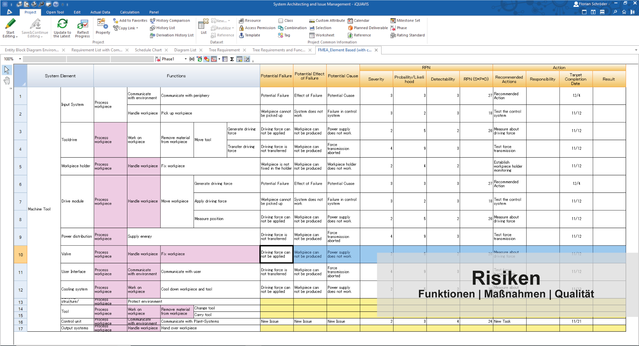Open the Start Editing dropdown arrow
This screenshot has width=639, height=346.
coord(17,37)
